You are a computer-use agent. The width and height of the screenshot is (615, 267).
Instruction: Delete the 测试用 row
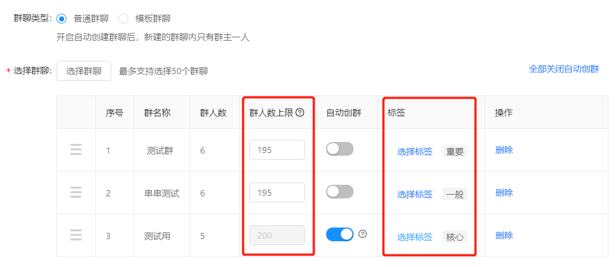504,235
